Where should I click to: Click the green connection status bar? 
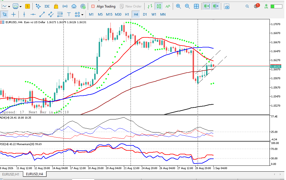(x=276, y=6)
